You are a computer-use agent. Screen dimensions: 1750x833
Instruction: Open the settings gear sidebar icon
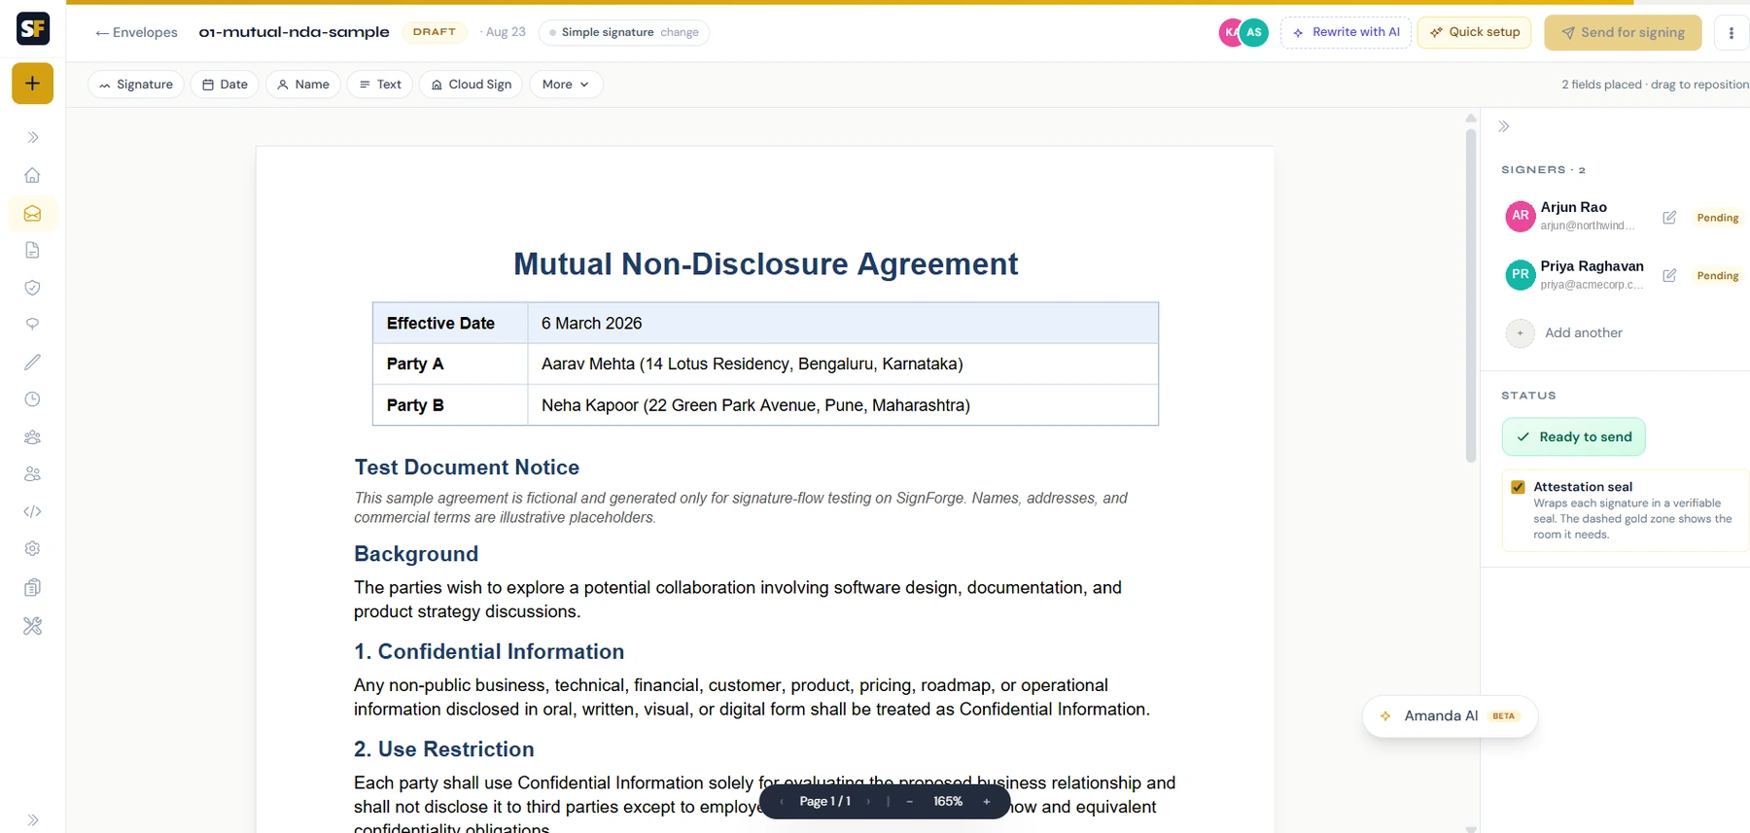(32, 549)
